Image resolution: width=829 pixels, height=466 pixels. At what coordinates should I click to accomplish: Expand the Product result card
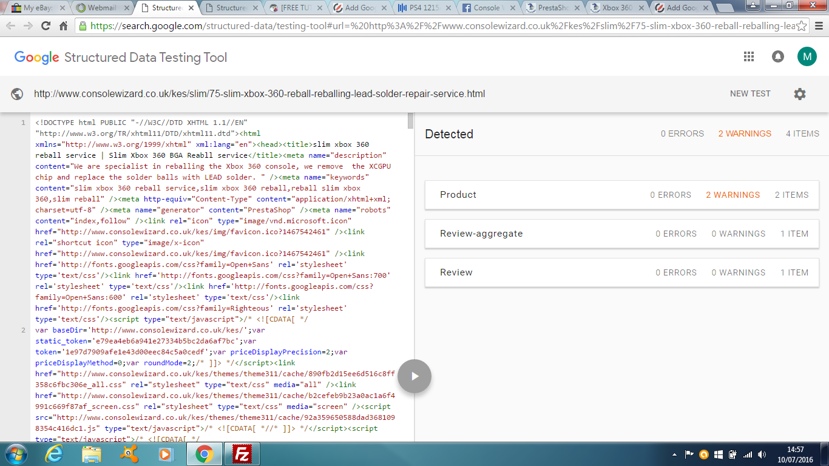pyautogui.click(x=621, y=195)
